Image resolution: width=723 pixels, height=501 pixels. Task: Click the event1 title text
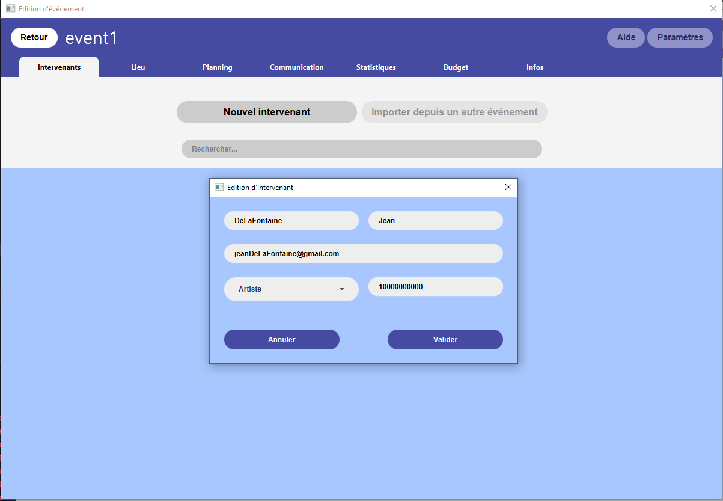tap(91, 38)
